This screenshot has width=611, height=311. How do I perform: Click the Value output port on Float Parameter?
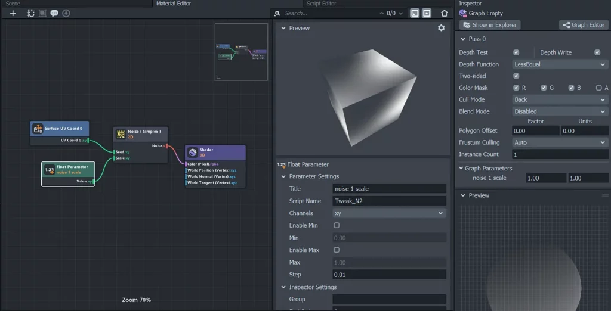94,181
